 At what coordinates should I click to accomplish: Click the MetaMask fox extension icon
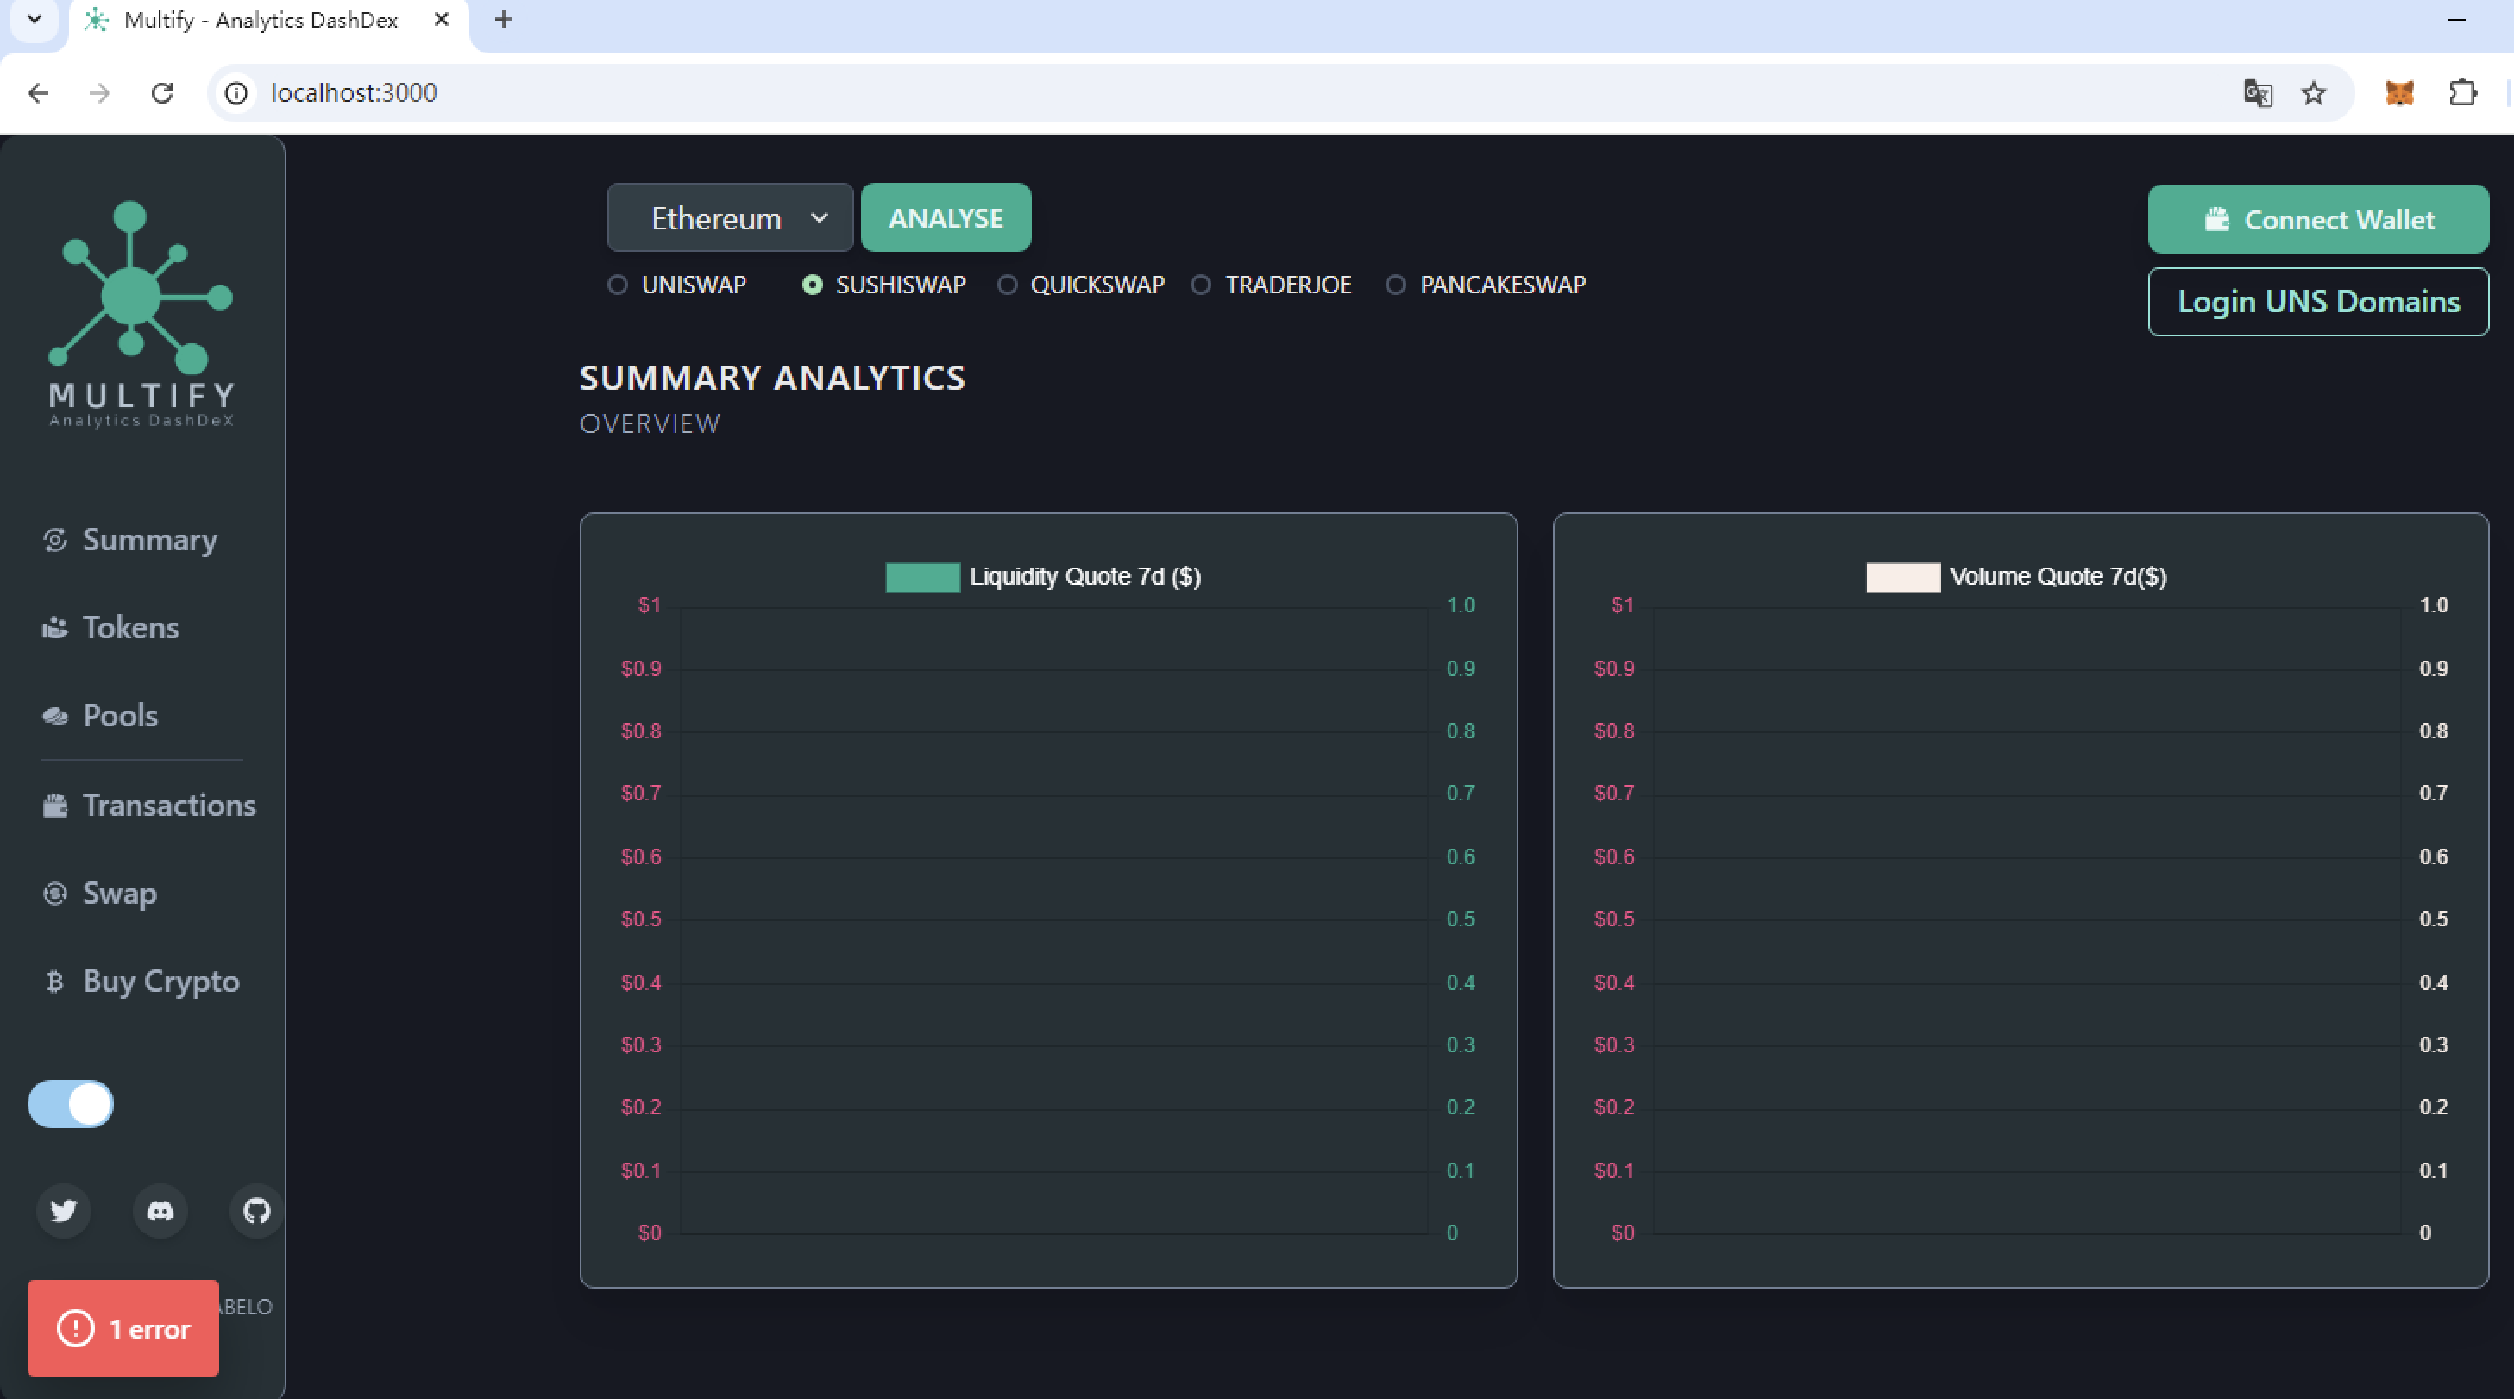click(2400, 92)
